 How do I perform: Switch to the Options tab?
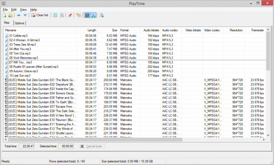coord(20,23)
